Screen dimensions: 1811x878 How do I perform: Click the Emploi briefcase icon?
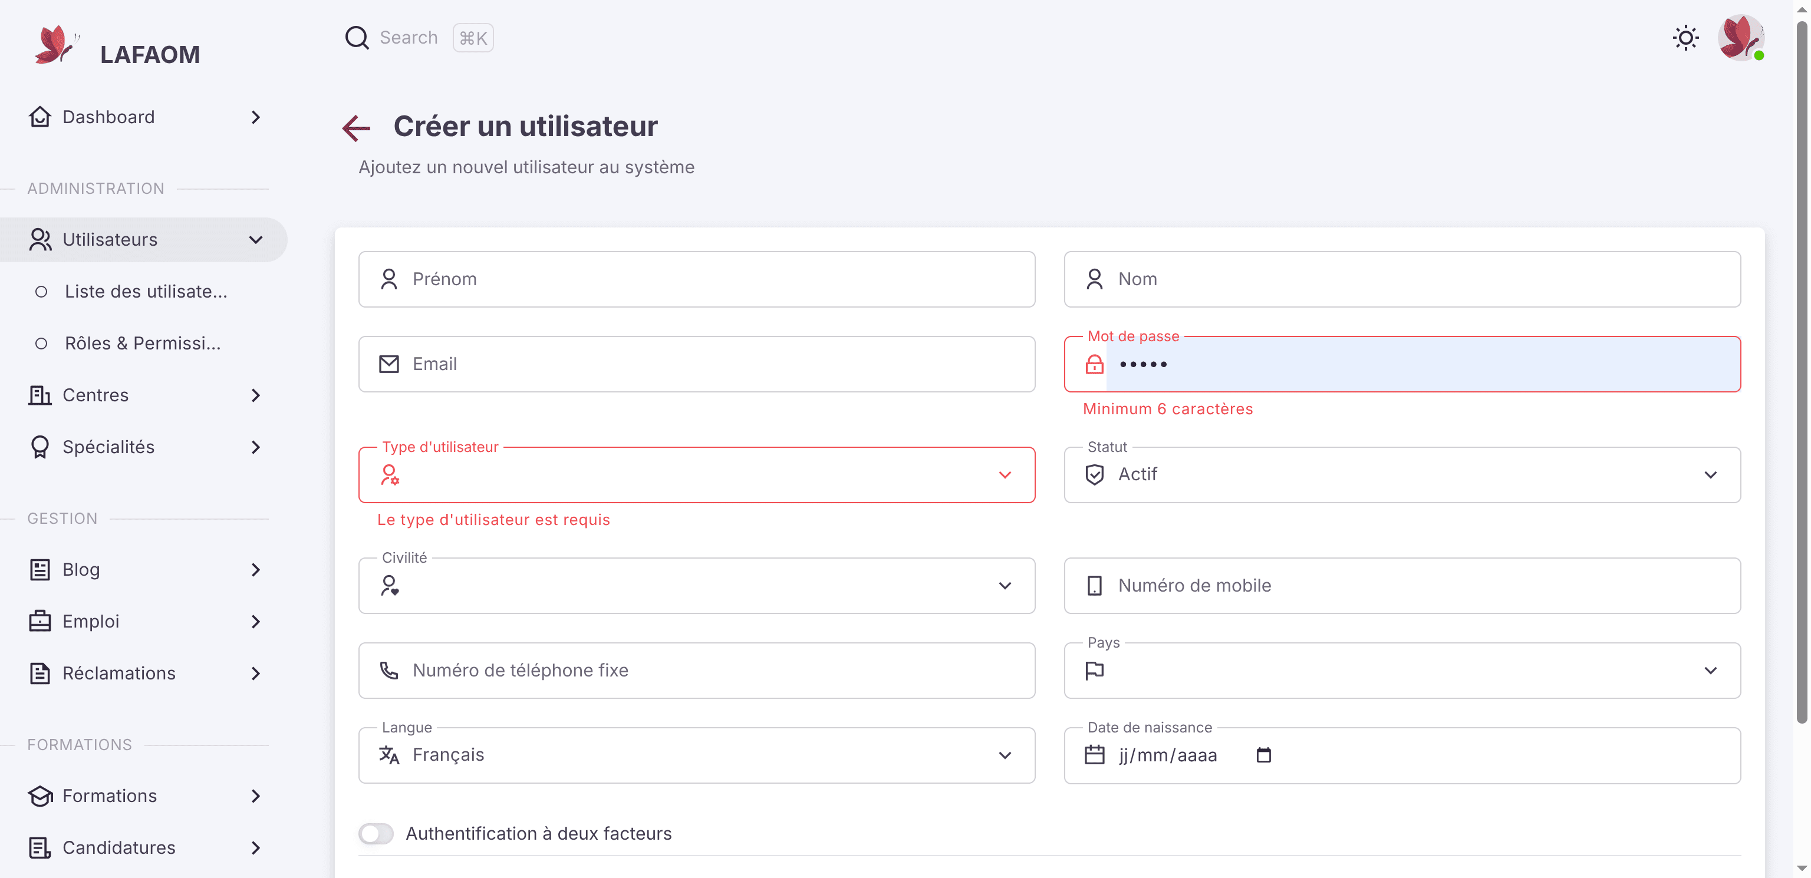40,622
